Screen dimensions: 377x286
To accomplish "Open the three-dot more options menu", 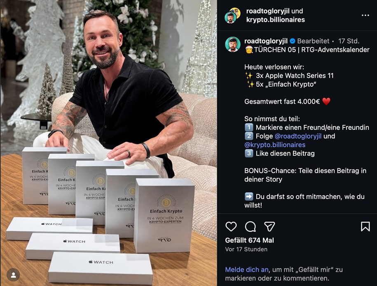I will coord(365,15).
